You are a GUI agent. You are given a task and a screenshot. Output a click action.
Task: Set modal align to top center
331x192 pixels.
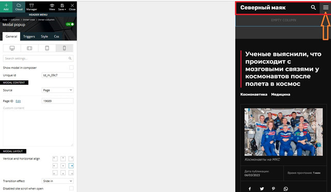63,158
